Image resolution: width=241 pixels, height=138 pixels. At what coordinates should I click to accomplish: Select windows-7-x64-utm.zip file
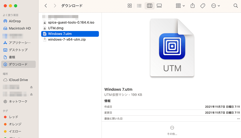[70, 39]
